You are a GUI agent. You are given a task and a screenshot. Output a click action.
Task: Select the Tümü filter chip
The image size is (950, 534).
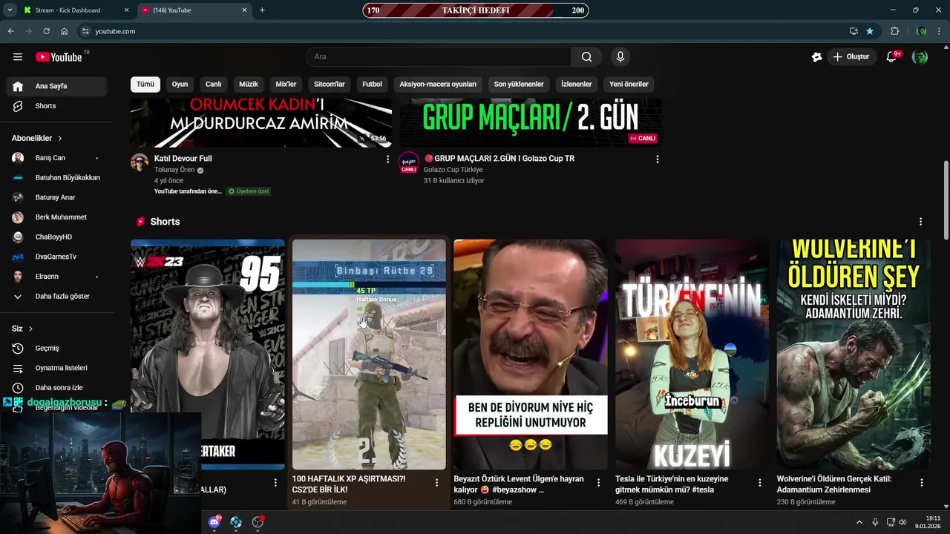point(145,85)
